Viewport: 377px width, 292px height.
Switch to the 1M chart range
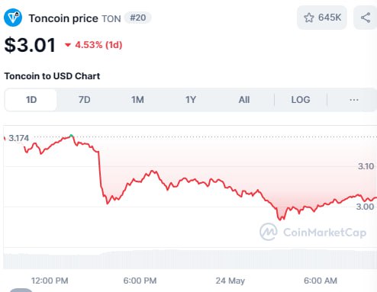point(137,100)
